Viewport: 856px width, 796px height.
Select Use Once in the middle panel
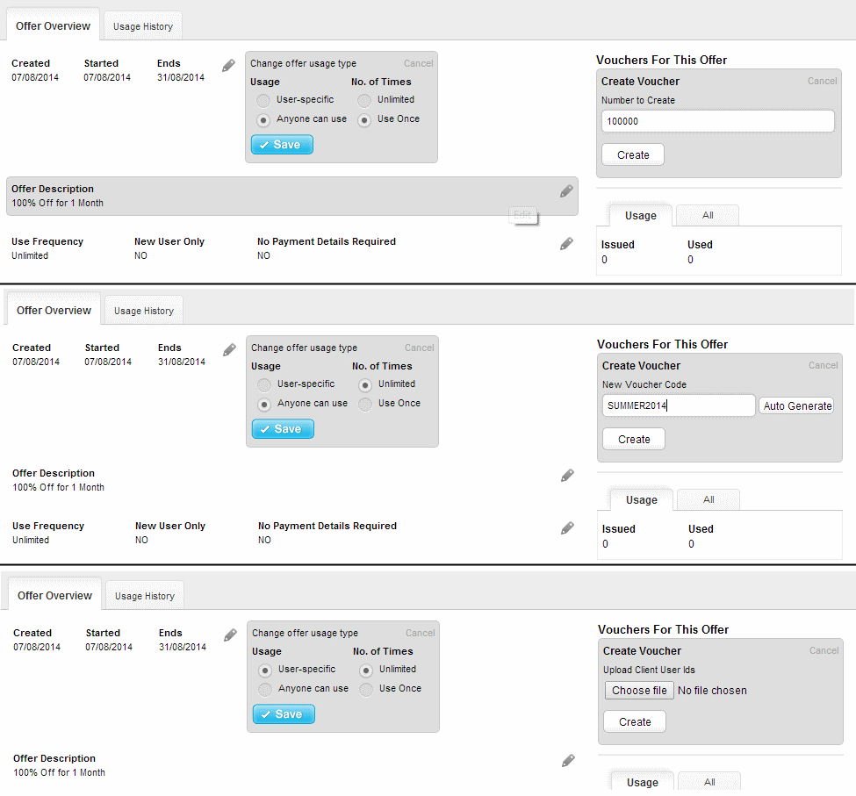[x=365, y=404]
